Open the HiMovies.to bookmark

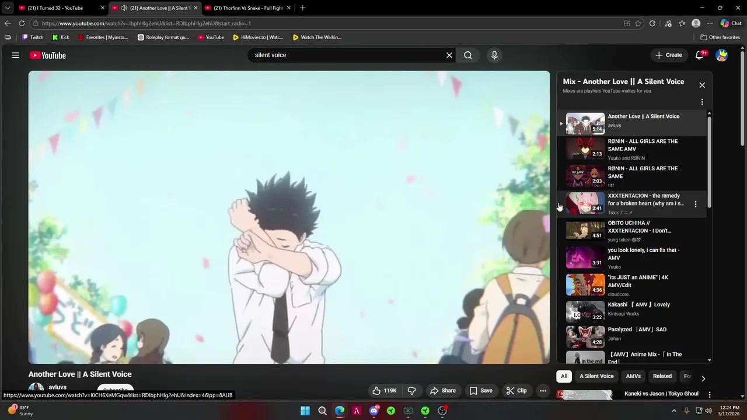258,37
